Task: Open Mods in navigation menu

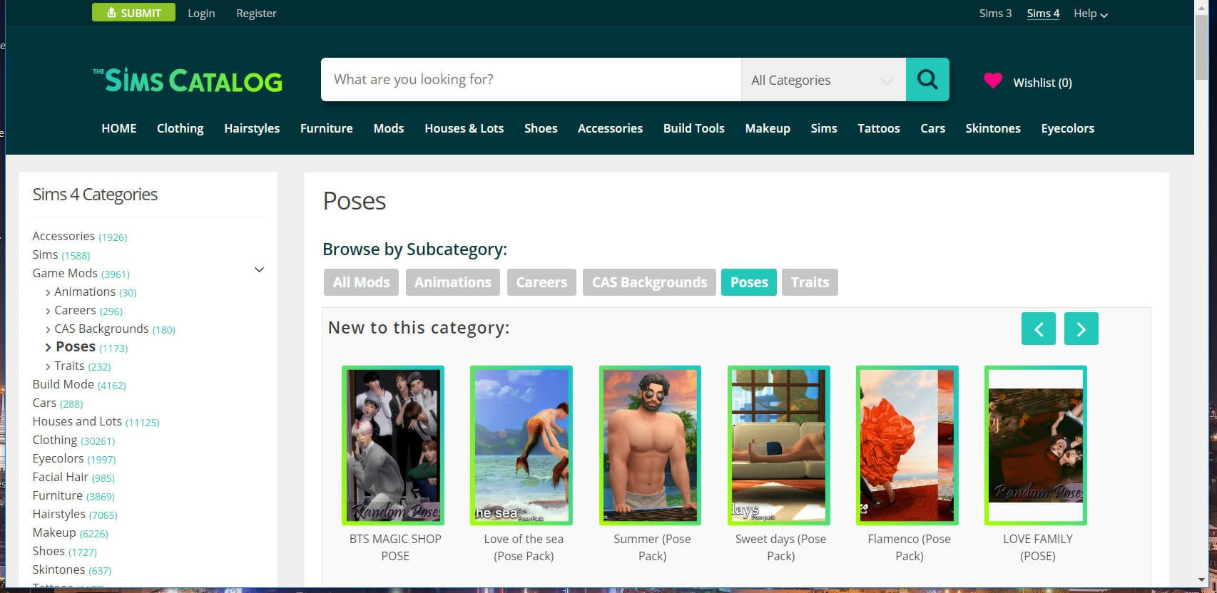Action: [389, 128]
